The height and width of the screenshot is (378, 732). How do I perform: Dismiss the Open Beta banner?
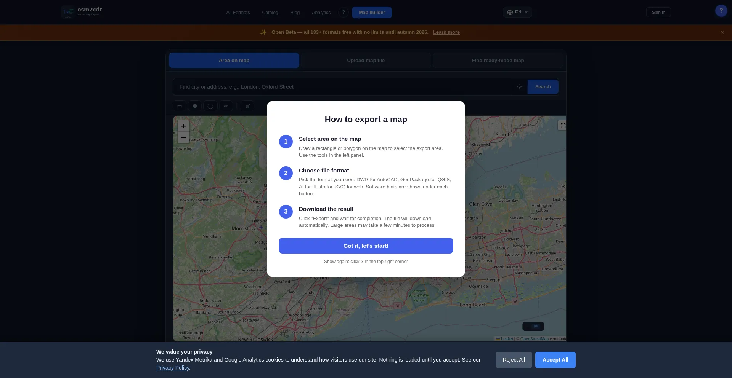[x=722, y=32]
